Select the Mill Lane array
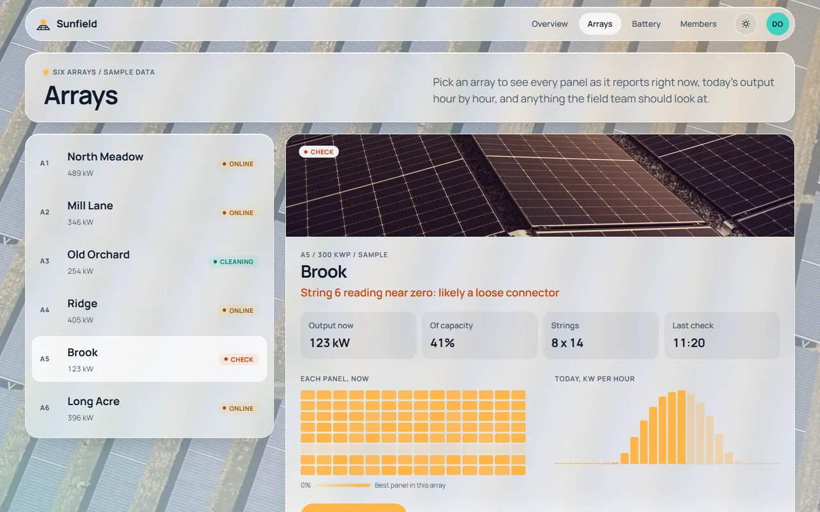 [149, 213]
